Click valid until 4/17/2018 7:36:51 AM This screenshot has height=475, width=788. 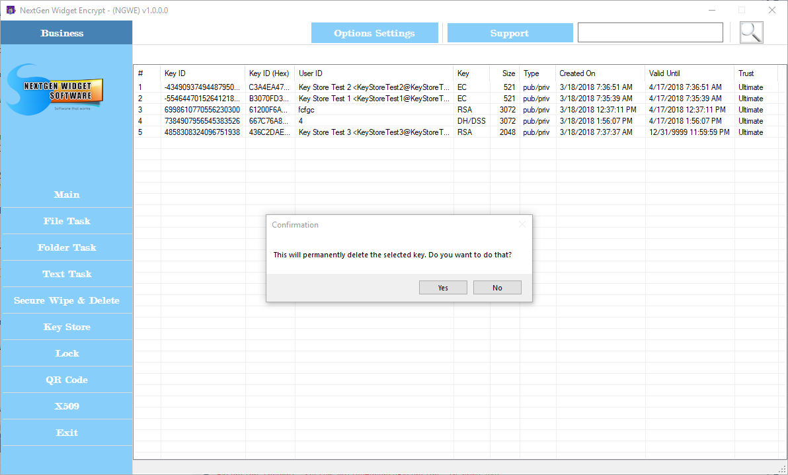pyautogui.click(x=685, y=87)
